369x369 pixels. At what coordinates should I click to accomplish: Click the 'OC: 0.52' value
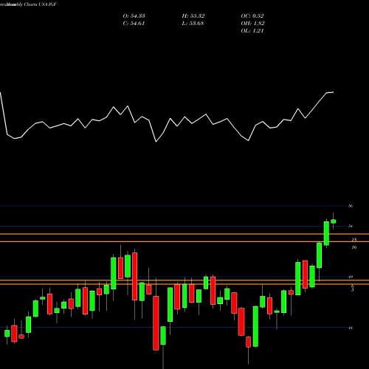pos(252,16)
